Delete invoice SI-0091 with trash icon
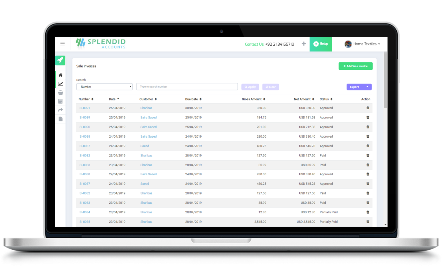 (x=368, y=108)
